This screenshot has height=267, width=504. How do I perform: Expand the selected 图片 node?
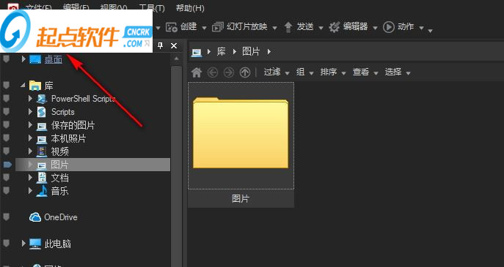(x=31, y=165)
